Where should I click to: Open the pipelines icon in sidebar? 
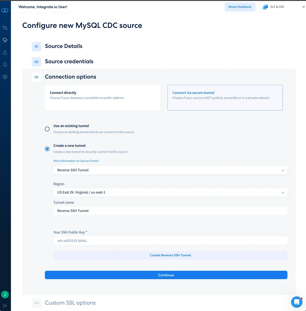(x=5, y=28)
